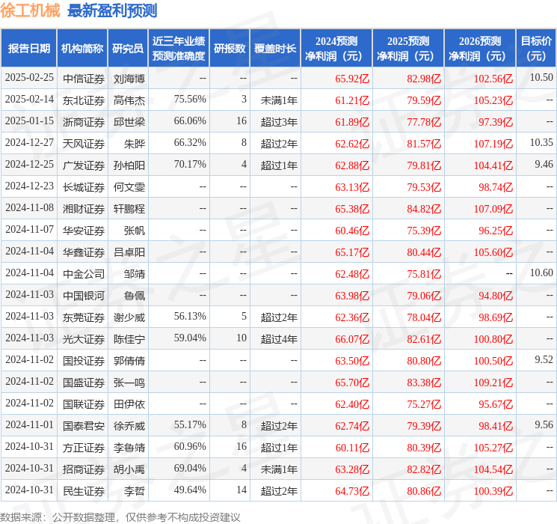Viewport: 557px width, 524px height.
Task: Click the 徐工机械 title text
Action: (x=30, y=10)
